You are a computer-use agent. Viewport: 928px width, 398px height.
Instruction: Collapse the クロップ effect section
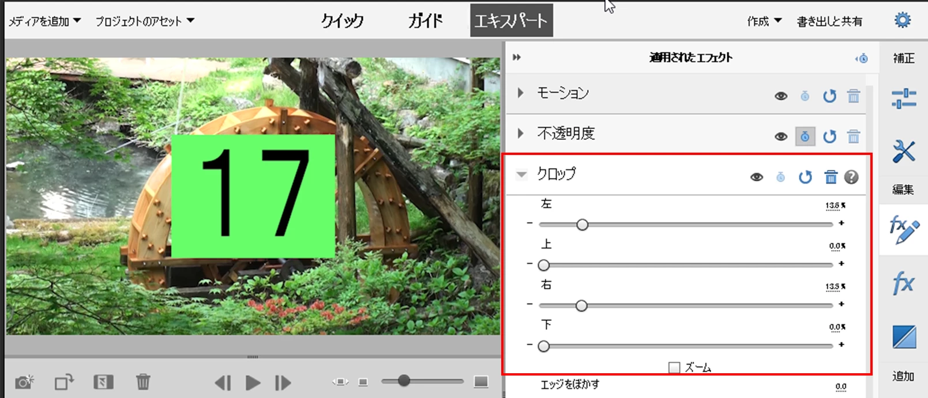[x=521, y=174]
